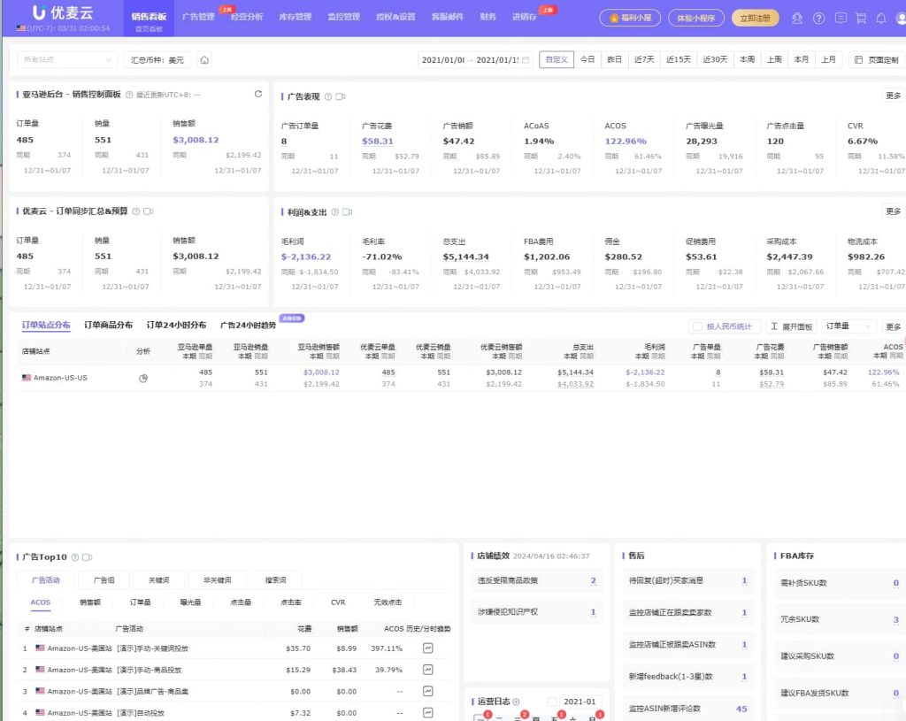Switch to the 订单商品分布 tab
906x721 pixels.
[108, 326]
